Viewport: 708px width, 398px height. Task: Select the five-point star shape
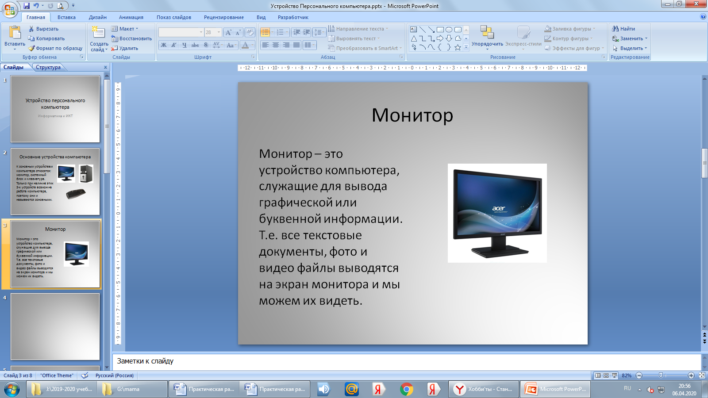(458, 47)
